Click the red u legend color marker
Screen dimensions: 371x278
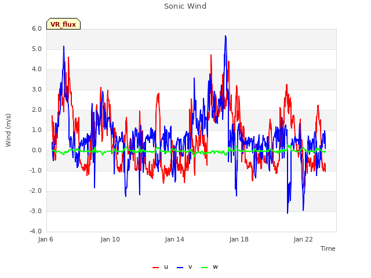click(x=156, y=268)
